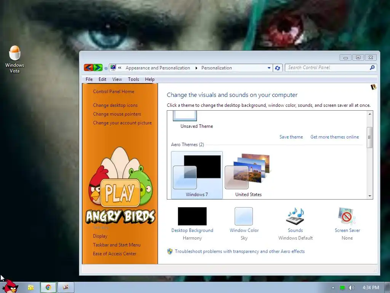Click the Windows Vista desktop icon
390x293 pixels.
15,59
